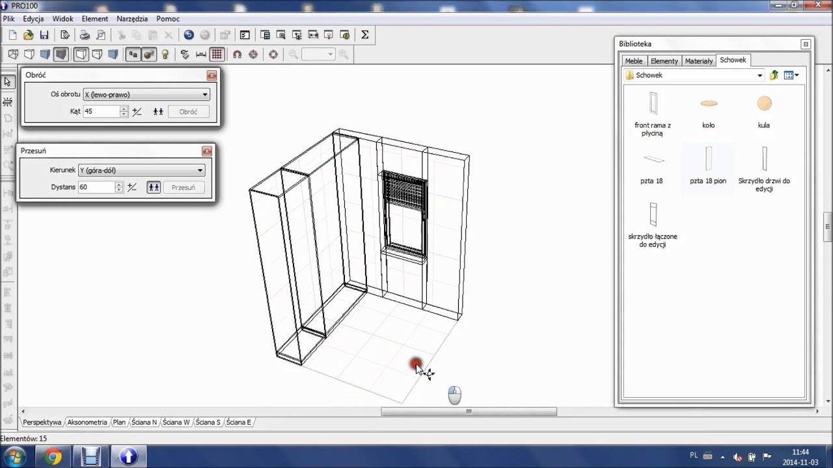Open the Narzędzia menu

tap(132, 19)
